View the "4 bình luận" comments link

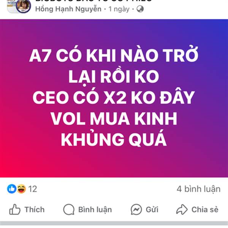click(198, 189)
